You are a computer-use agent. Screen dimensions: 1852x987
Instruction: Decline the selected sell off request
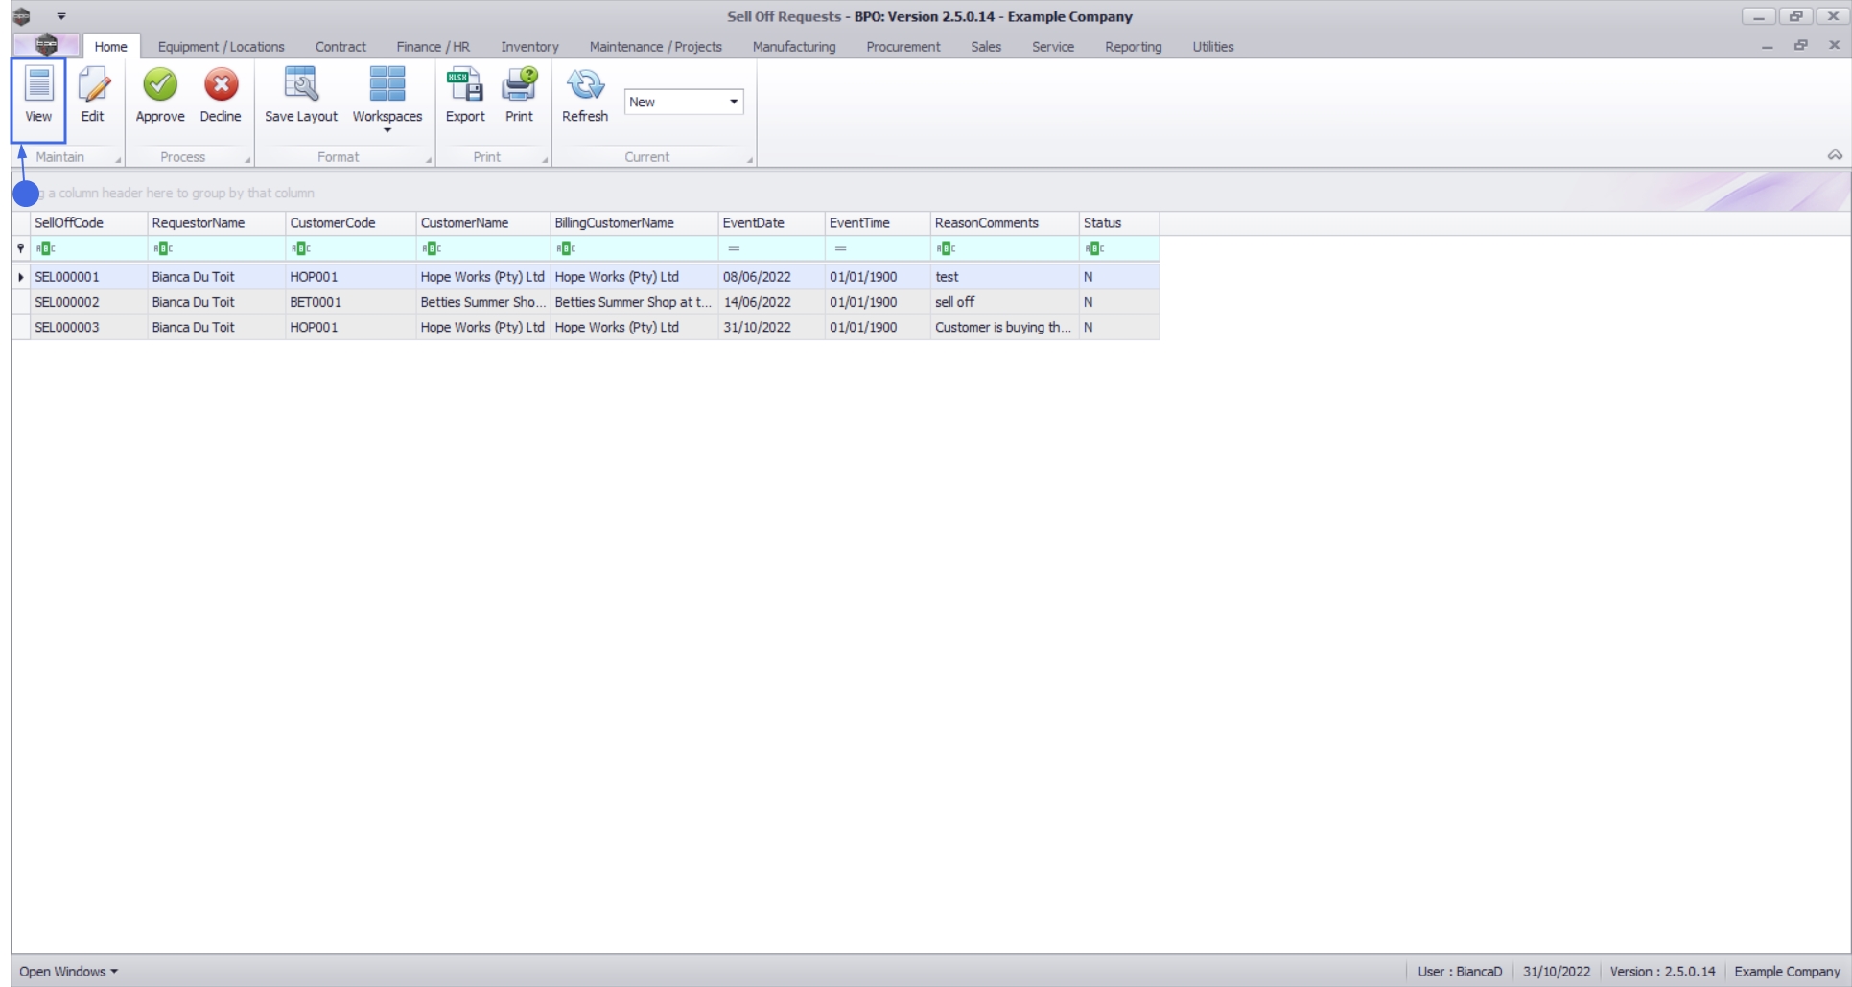(221, 95)
